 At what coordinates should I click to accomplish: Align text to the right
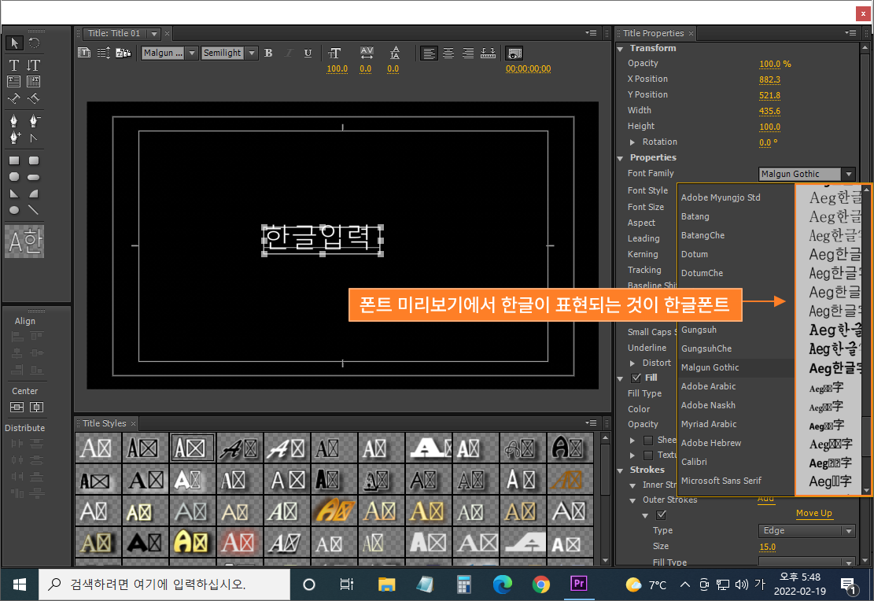coord(468,53)
